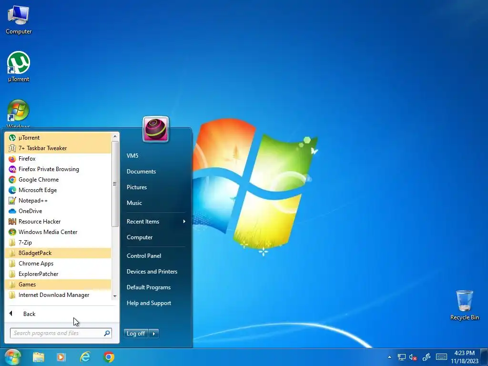The width and height of the screenshot is (488, 366).
Task: Launch 7+ Taskbar Tweaker from programs list
Action: (x=58, y=148)
